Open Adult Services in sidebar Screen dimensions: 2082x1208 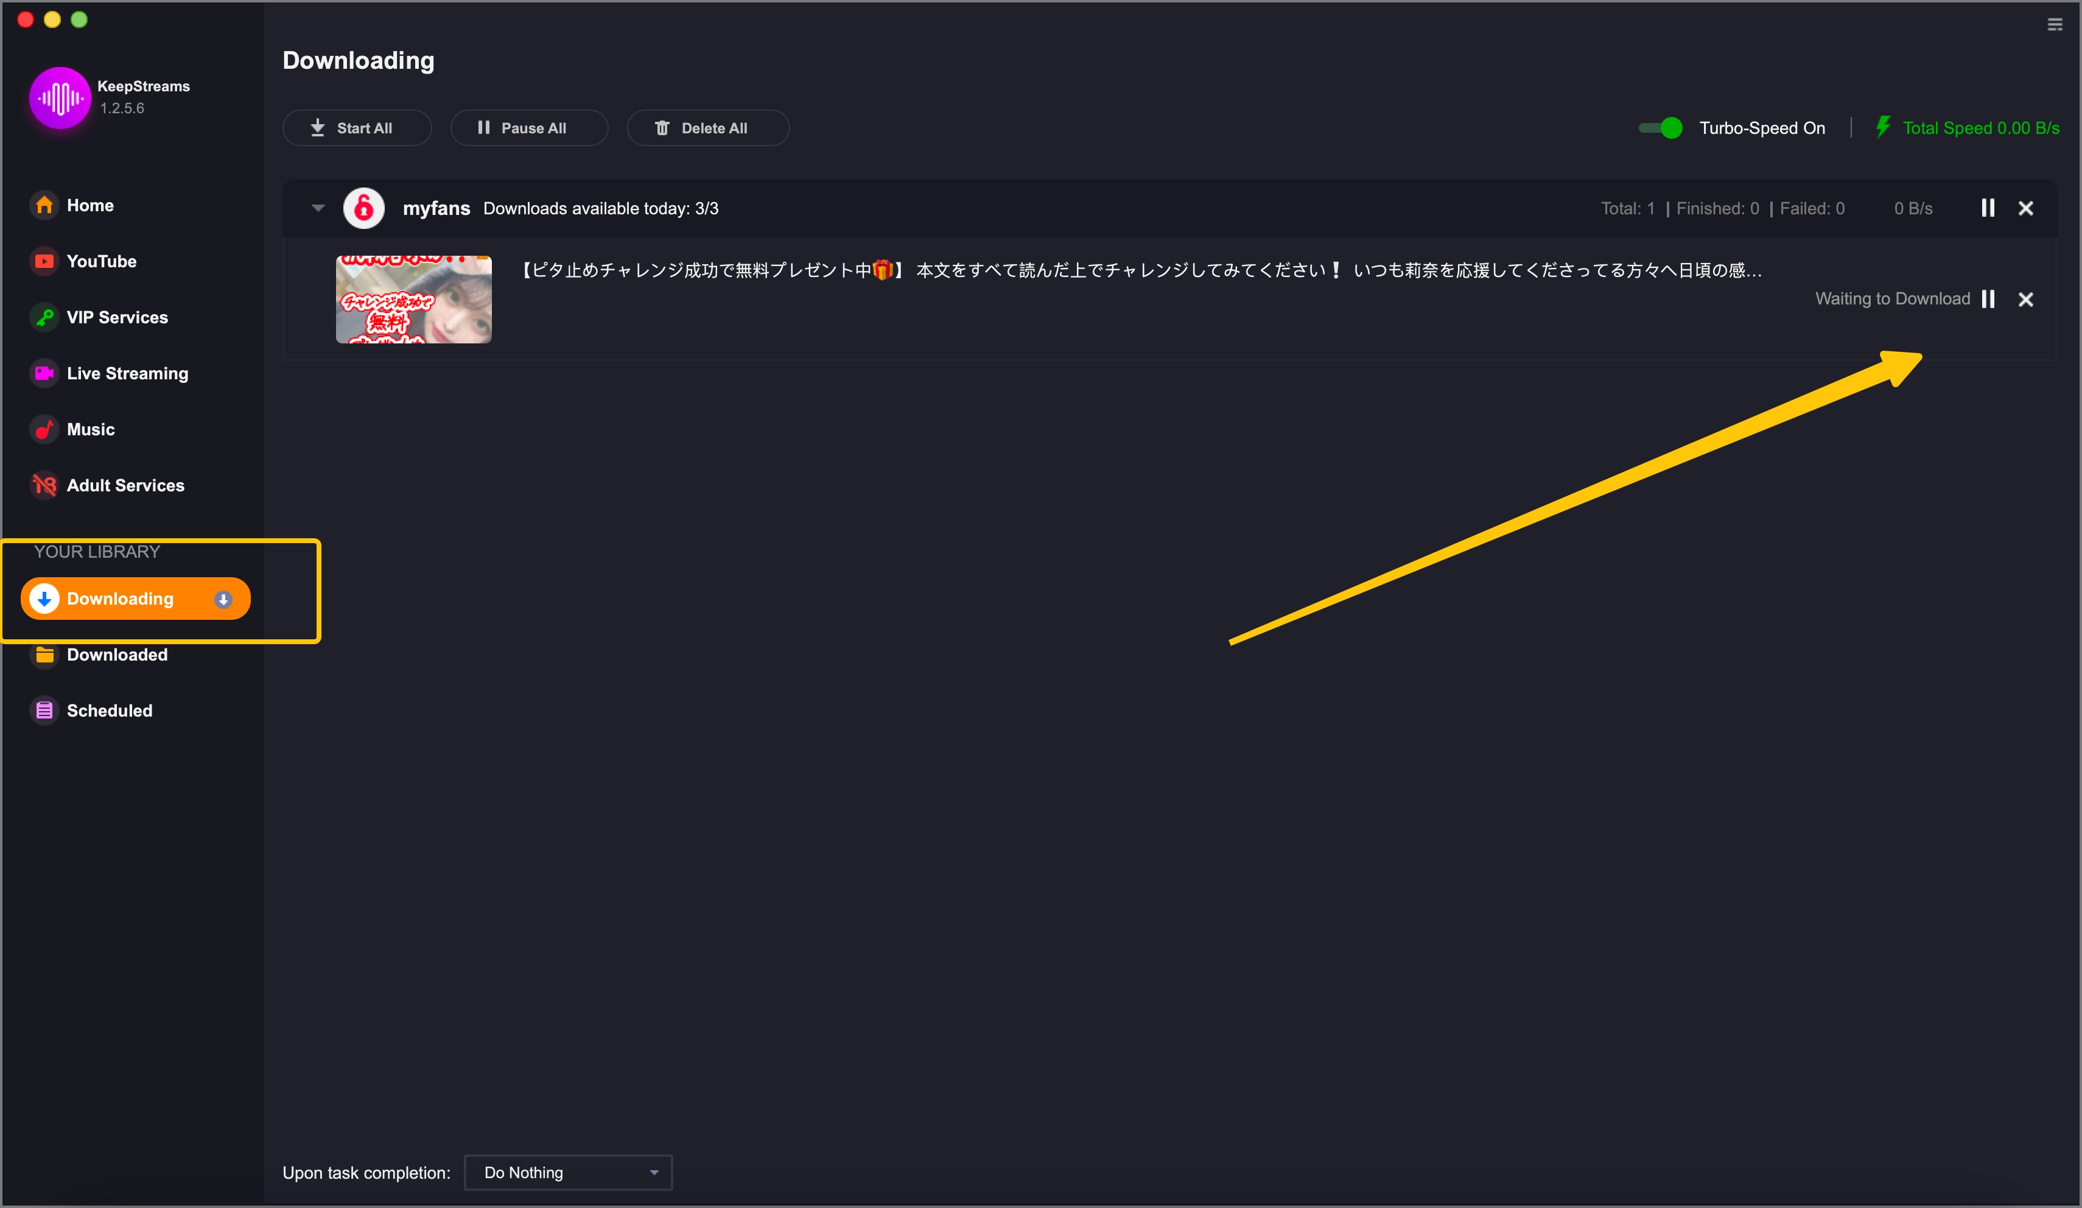pyautogui.click(x=125, y=485)
